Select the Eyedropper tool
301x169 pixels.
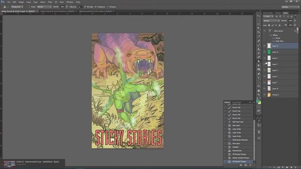[x=259, y=37]
